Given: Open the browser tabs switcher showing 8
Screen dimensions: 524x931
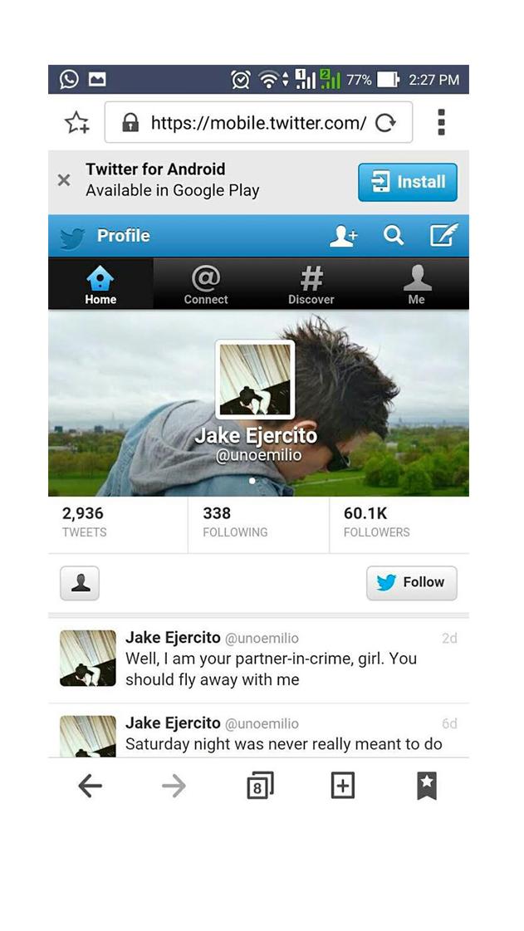Looking at the screenshot, I should coord(259,786).
